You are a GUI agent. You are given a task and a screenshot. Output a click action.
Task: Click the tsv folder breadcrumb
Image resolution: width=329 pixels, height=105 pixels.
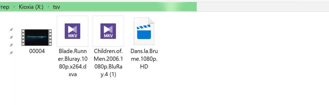click(x=56, y=7)
